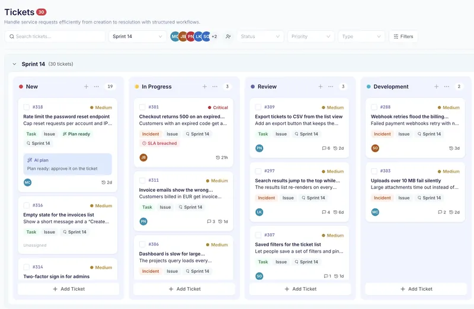Click the SLA breached badge on ticket #301

point(159,143)
